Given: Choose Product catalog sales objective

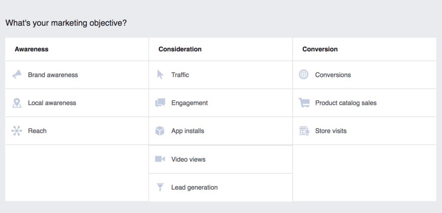Looking at the screenshot, I should 346,103.
